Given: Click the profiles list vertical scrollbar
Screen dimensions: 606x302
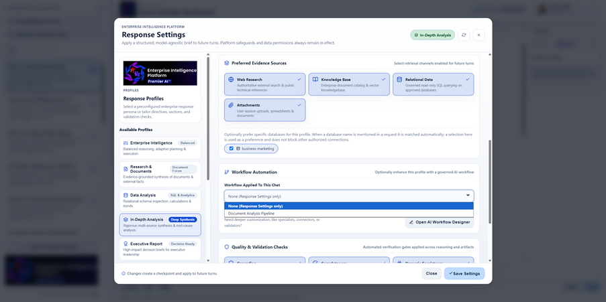Looking at the screenshot, I should pyautogui.click(x=208, y=119).
